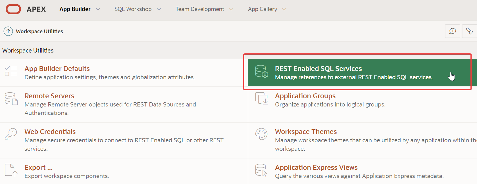Expand the App Gallery menu chevron

point(284,9)
